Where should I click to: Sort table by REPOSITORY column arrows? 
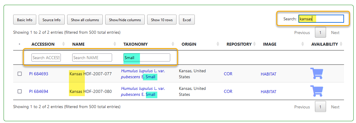tap(254, 44)
